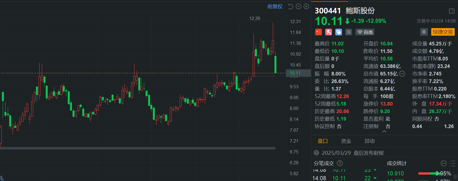This screenshot has width=458, height=181.
Task: Click the ellipsis icon beside 总市值
Action: point(402,74)
